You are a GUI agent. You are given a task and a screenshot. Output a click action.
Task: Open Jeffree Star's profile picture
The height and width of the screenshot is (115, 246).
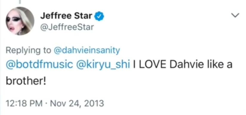(x=20, y=21)
